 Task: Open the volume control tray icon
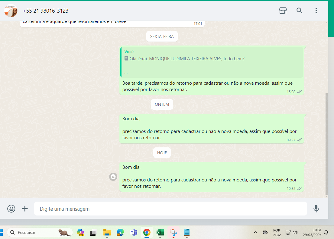pyautogui.click(x=295, y=232)
